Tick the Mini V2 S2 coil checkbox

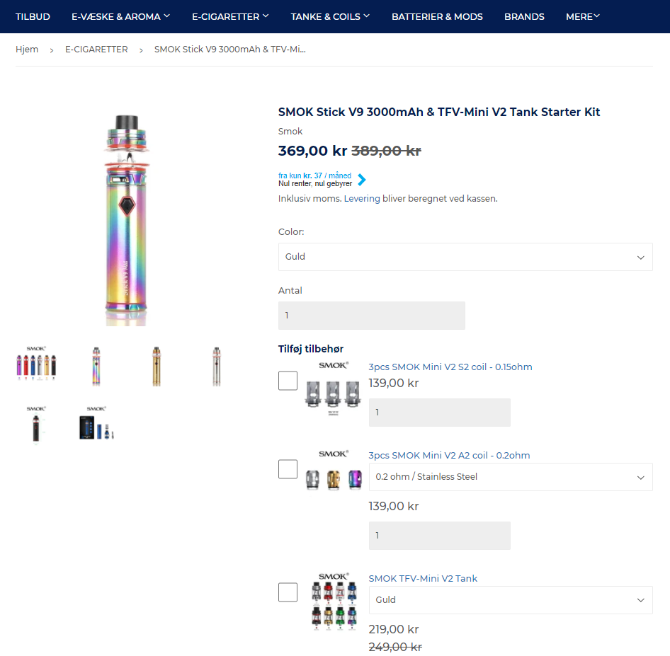point(288,381)
